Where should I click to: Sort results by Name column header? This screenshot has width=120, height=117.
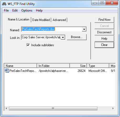pos(20,66)
